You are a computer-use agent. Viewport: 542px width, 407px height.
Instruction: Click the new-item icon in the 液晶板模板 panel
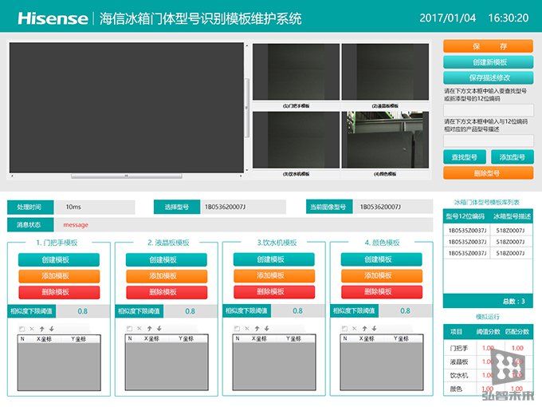(130, 329)
